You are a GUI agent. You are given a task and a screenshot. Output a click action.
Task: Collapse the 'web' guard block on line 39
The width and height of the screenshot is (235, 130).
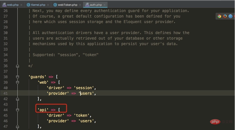point(17,82)
